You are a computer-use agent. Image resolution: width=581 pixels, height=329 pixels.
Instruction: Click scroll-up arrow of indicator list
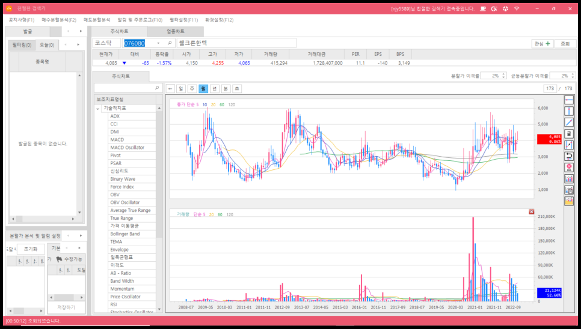(159, 108)
